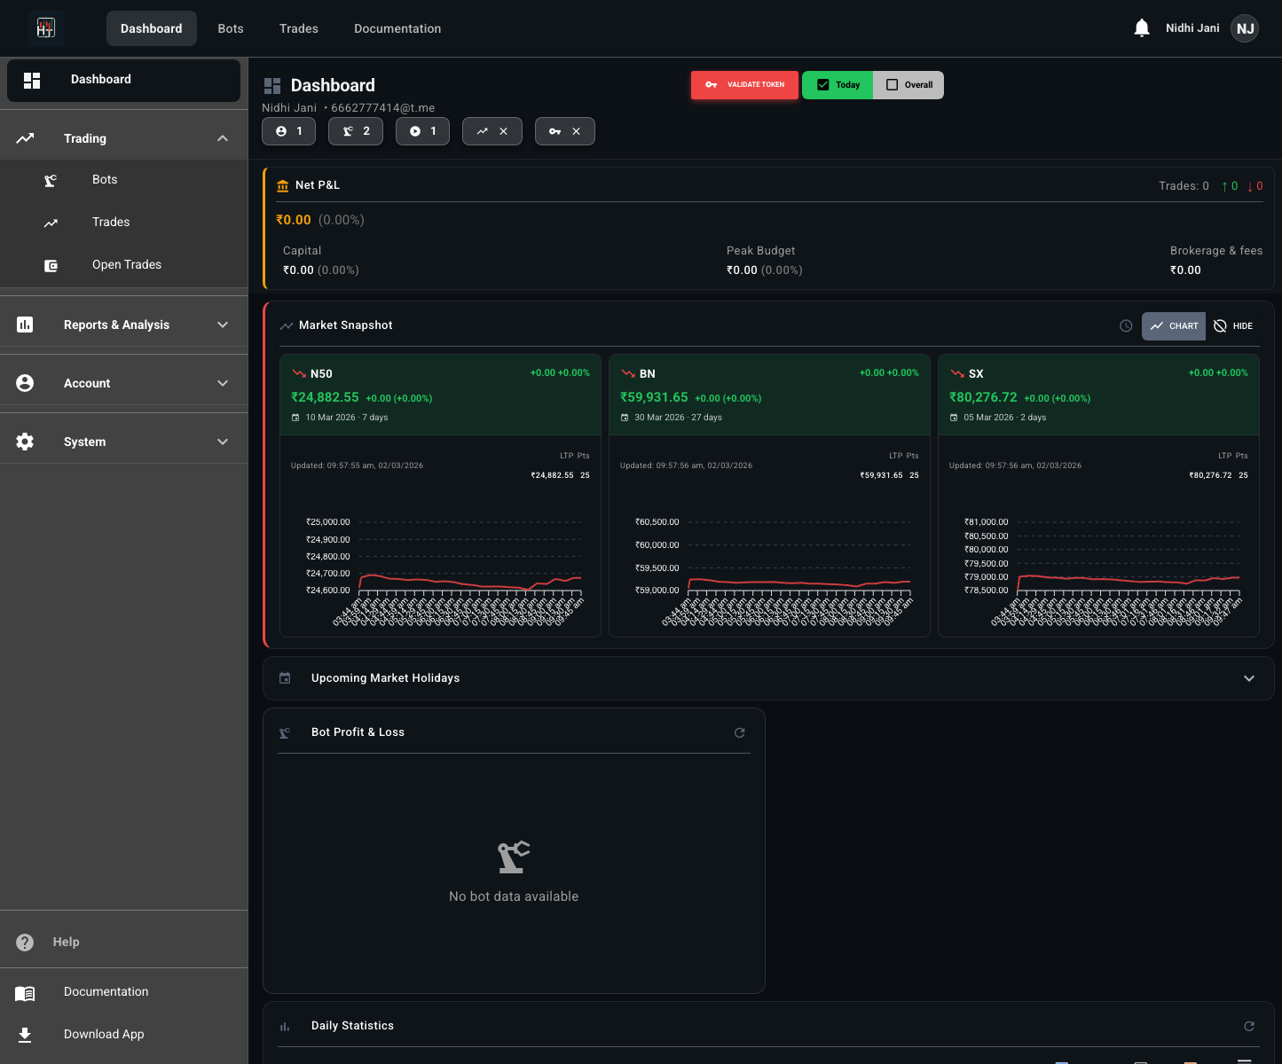The width and height of the screenshot is (1282, 1064).
Task: Collapse the Trading section in sidebar
Action: pos(222,138)
